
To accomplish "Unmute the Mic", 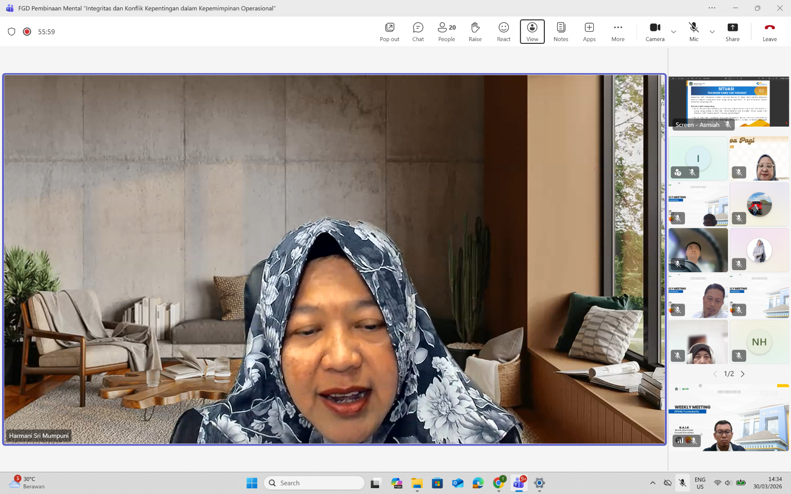I will 694,32.
